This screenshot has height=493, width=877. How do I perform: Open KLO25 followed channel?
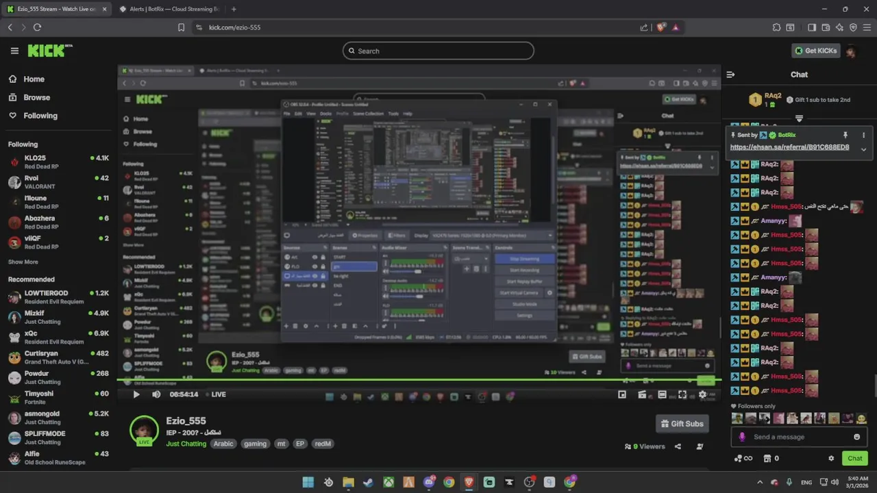click(x=58, y=162)
